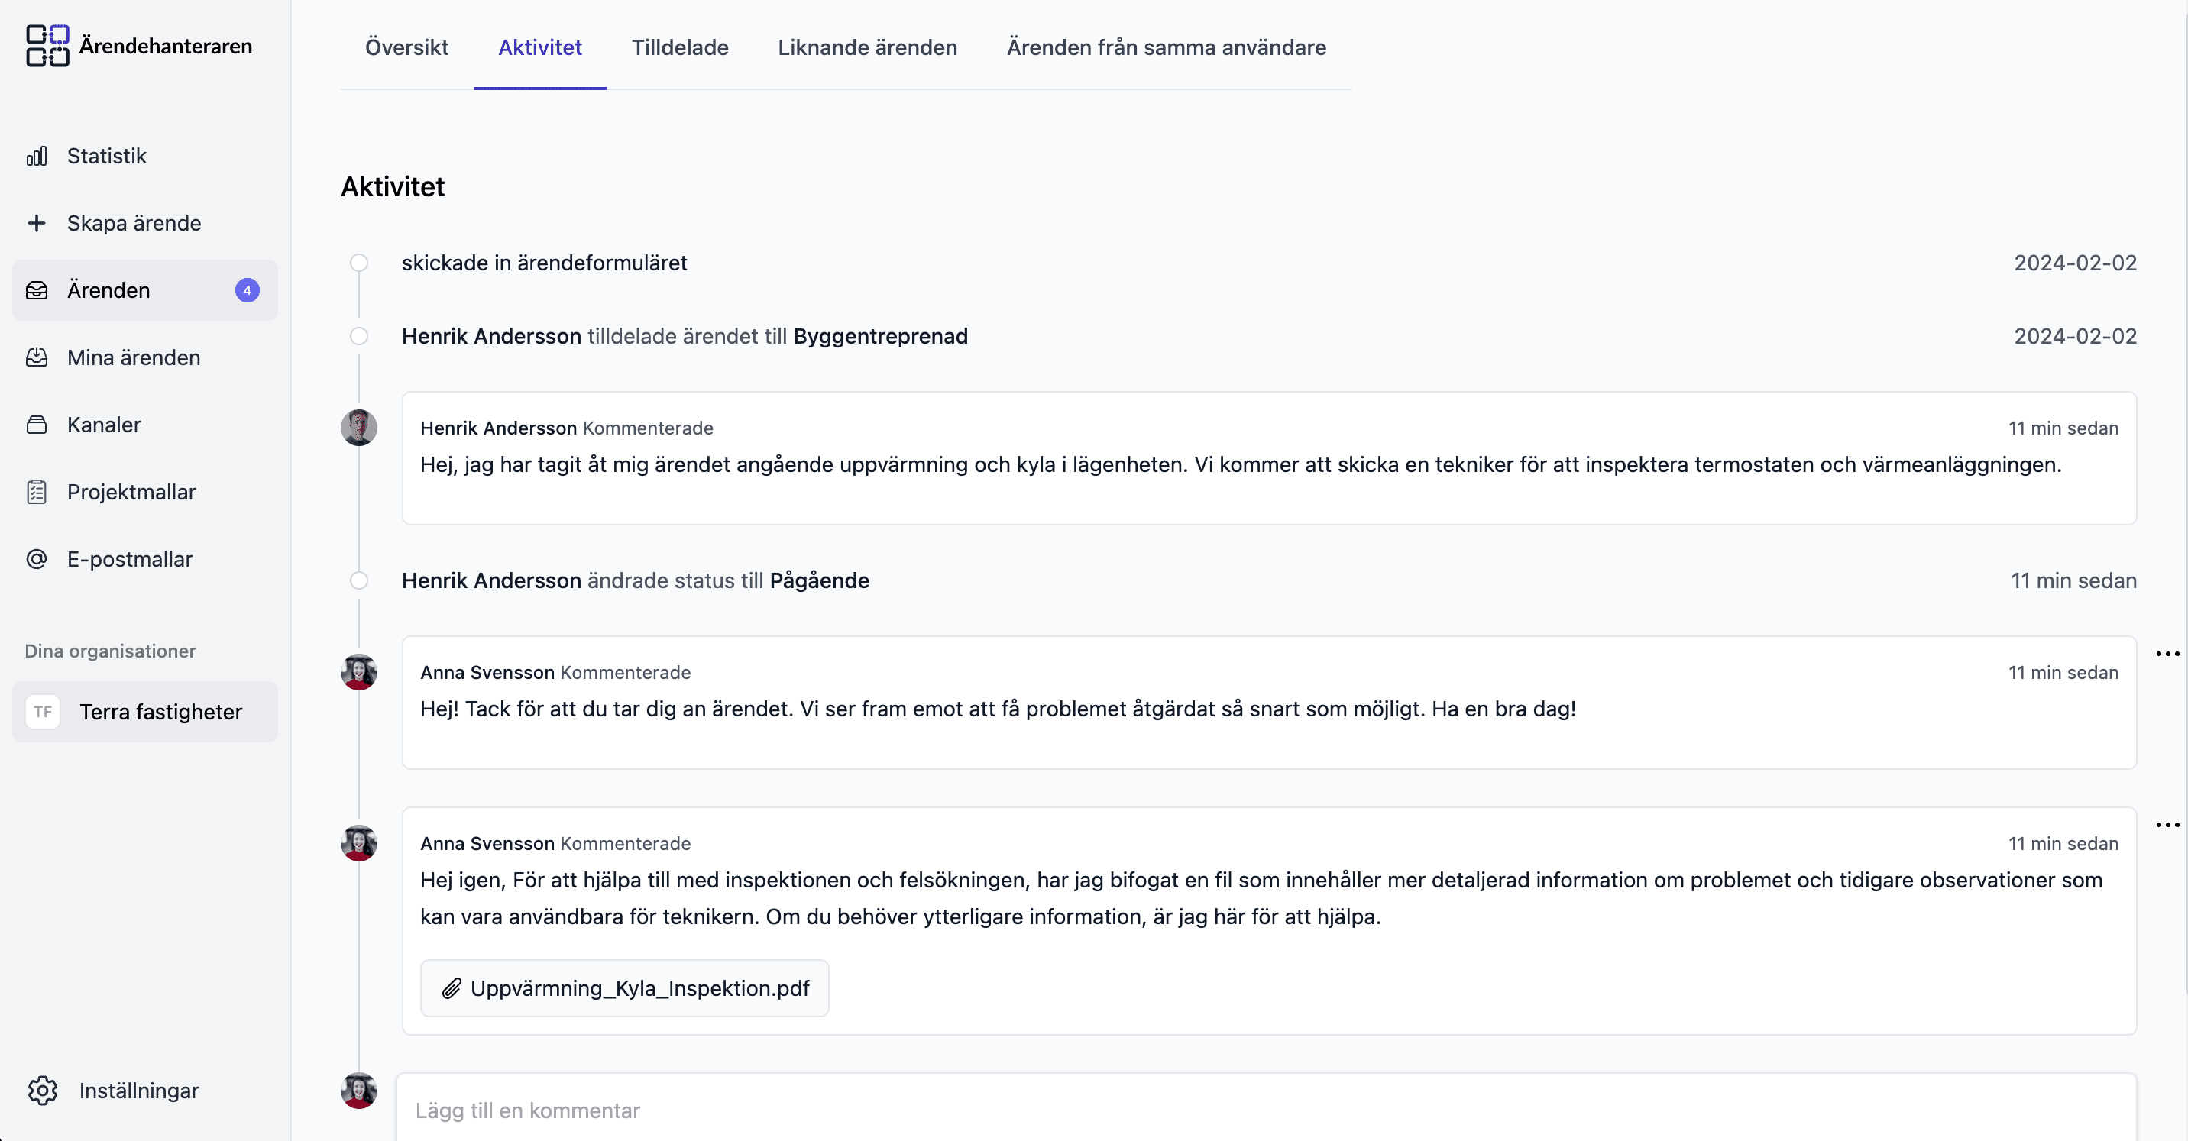2188x1141 pixels.
Task: Open Ärenden från samma användare tab
Action: coord(1167,47)
